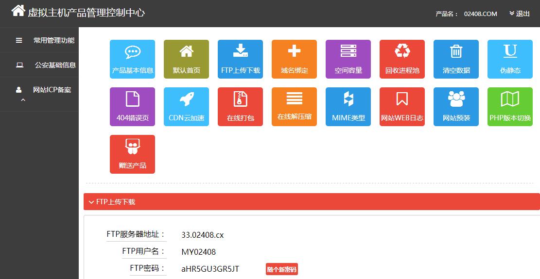Open the CDN云加速 rocket tile
This screenshot has height=279, width=540.
pyautogui.click(x=186, y=107)
